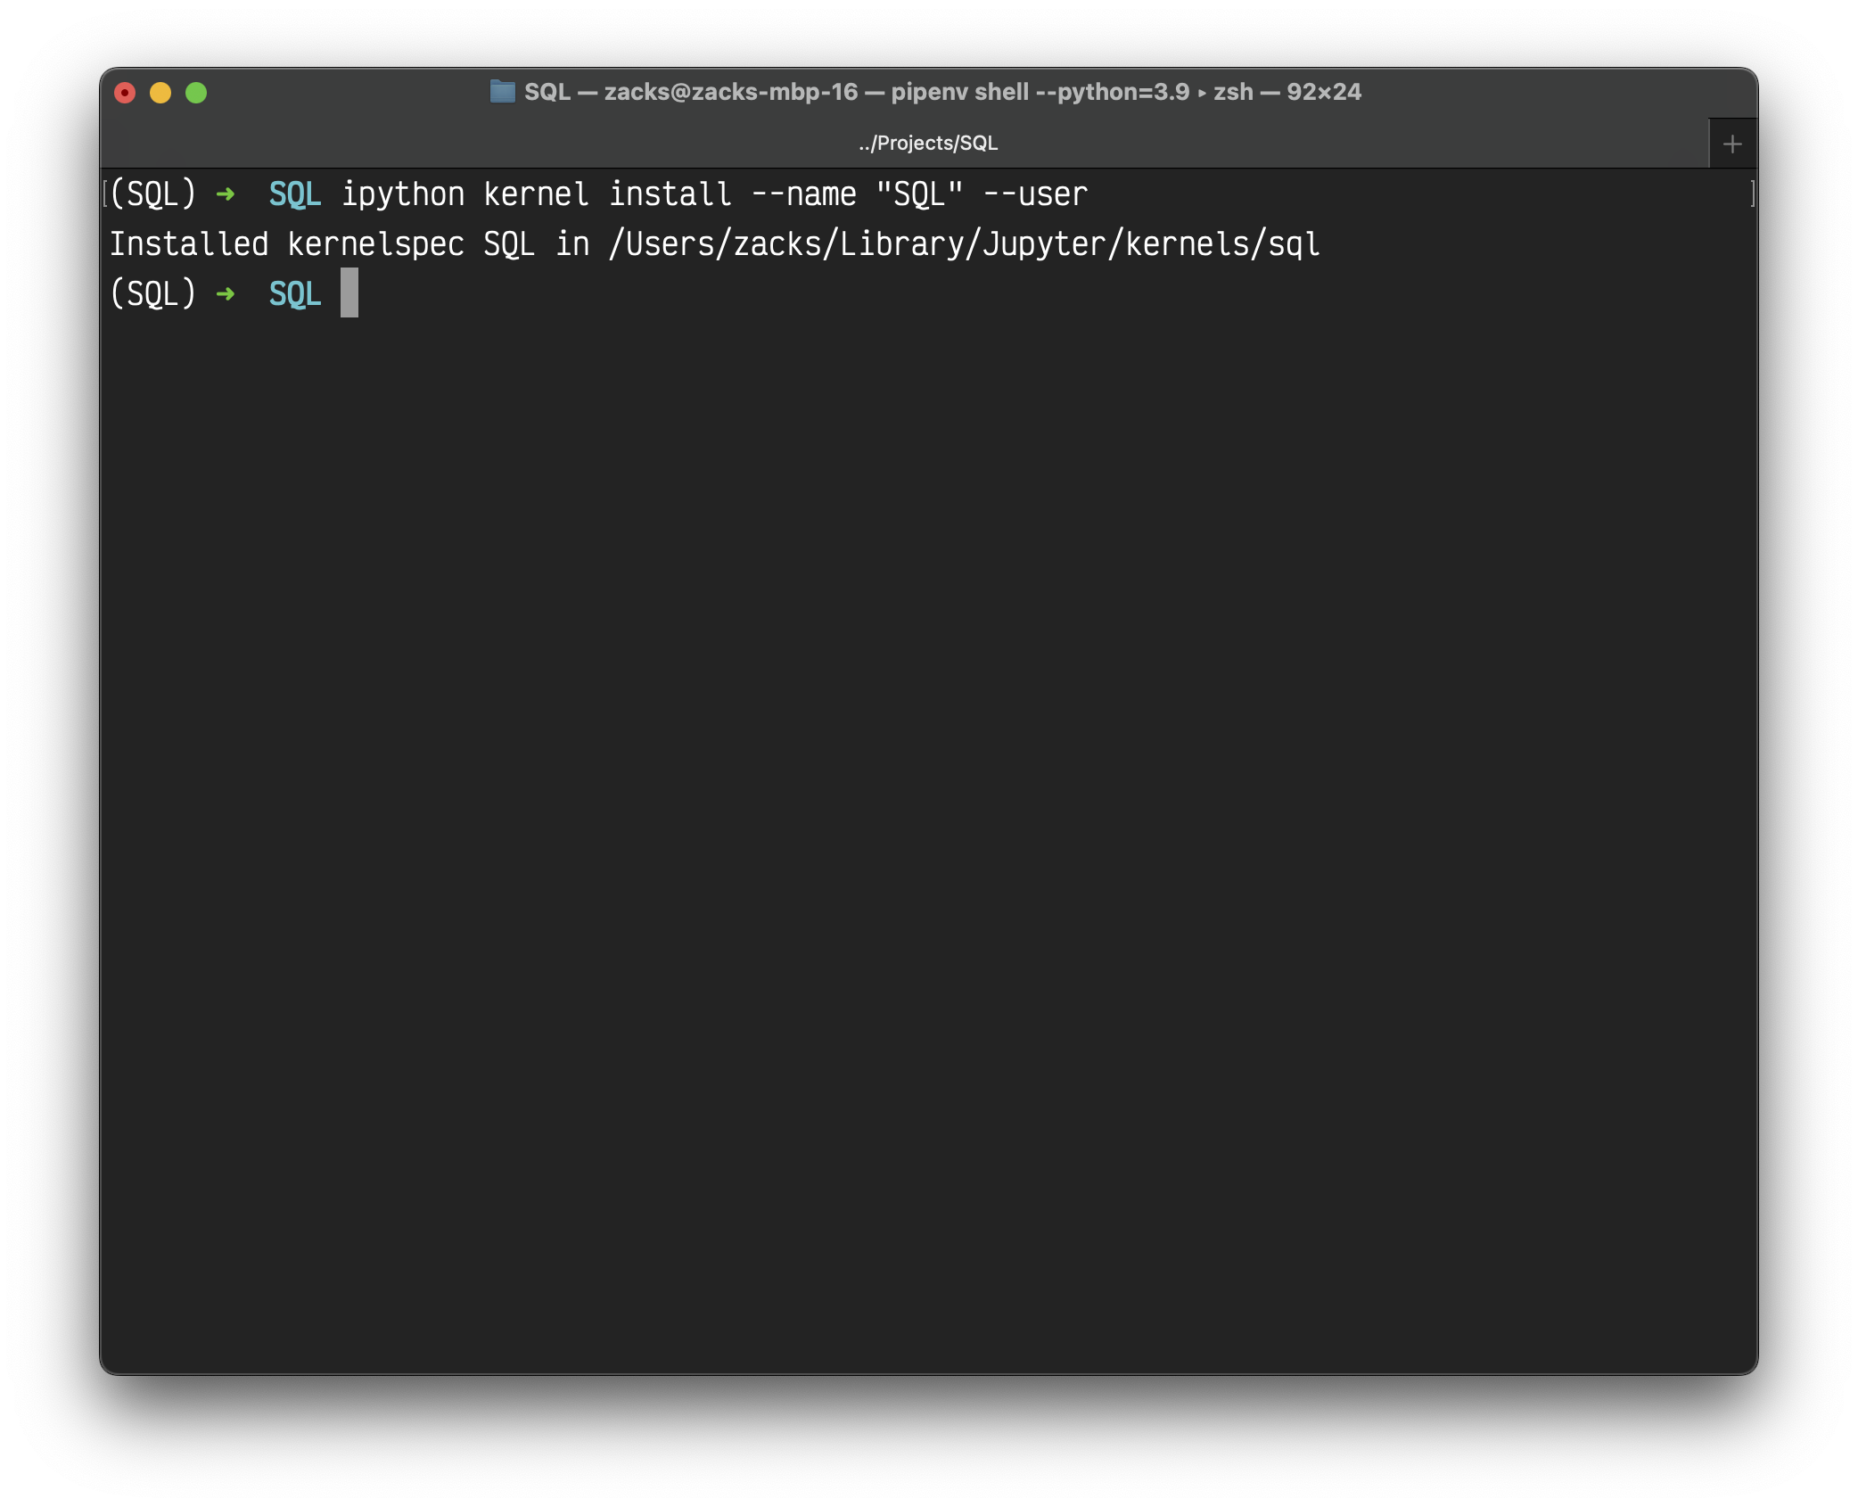Click the (SQL) virtualenv label on last line
1858x1507 pixels.
tap(152, 293)
